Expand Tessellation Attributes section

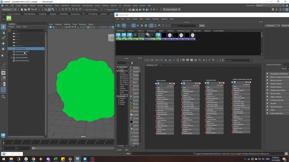click(x=267, y=74)
